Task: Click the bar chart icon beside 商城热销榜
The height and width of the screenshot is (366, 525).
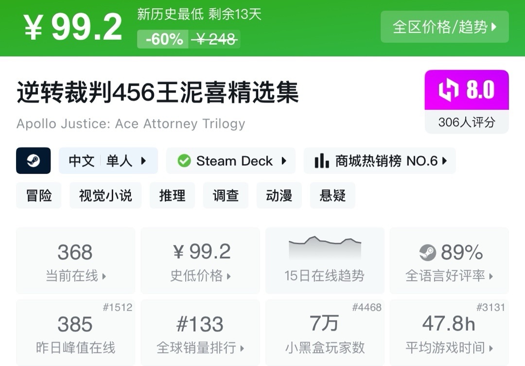Action: (321, 161)
